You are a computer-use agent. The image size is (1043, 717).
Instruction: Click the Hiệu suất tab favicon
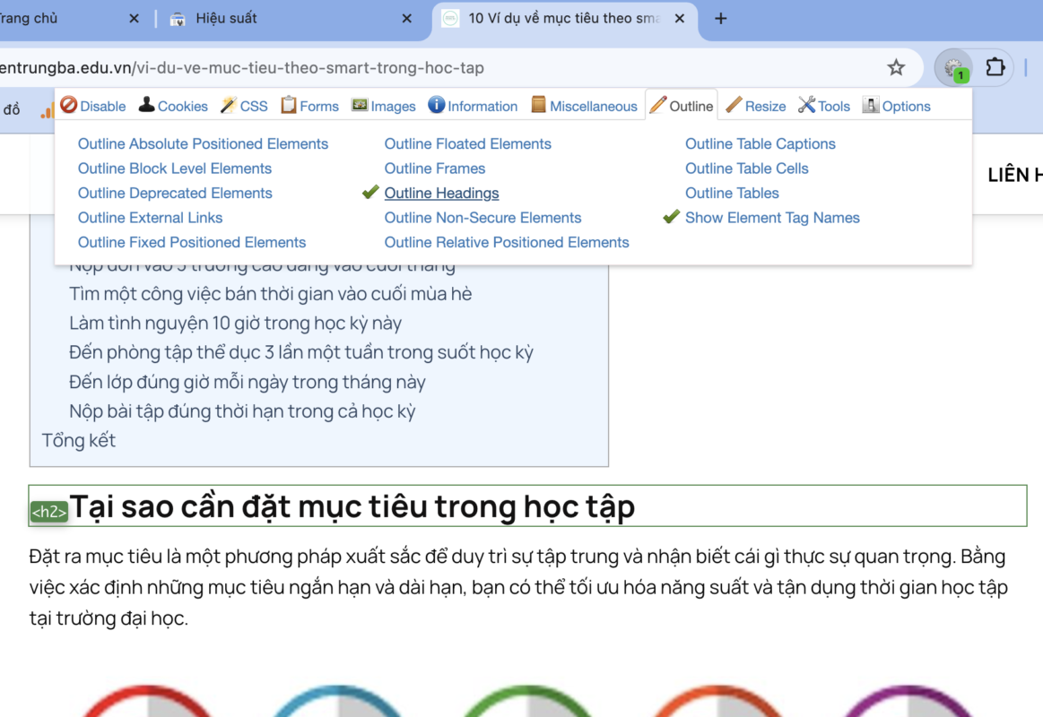point(178,19)
